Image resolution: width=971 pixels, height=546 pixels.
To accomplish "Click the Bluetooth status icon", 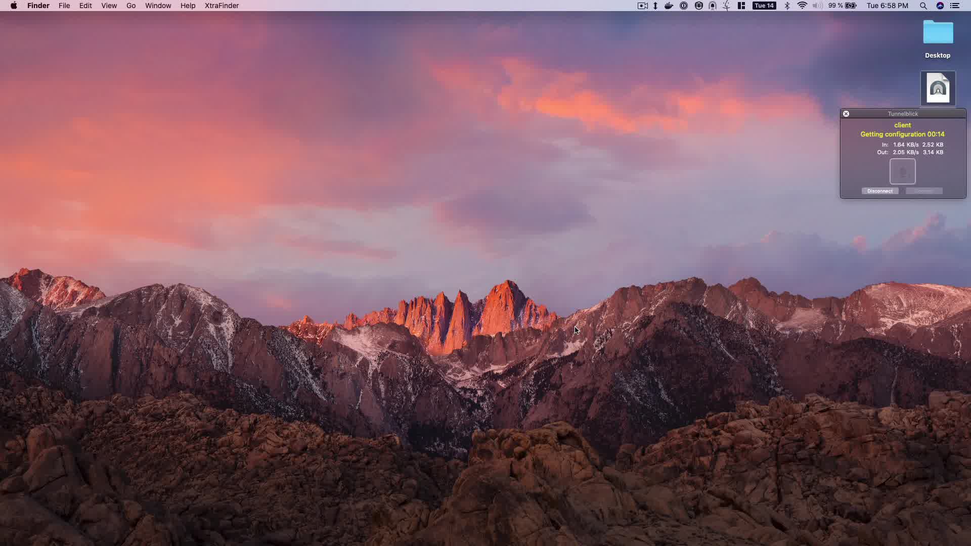I will click(787, 6).
